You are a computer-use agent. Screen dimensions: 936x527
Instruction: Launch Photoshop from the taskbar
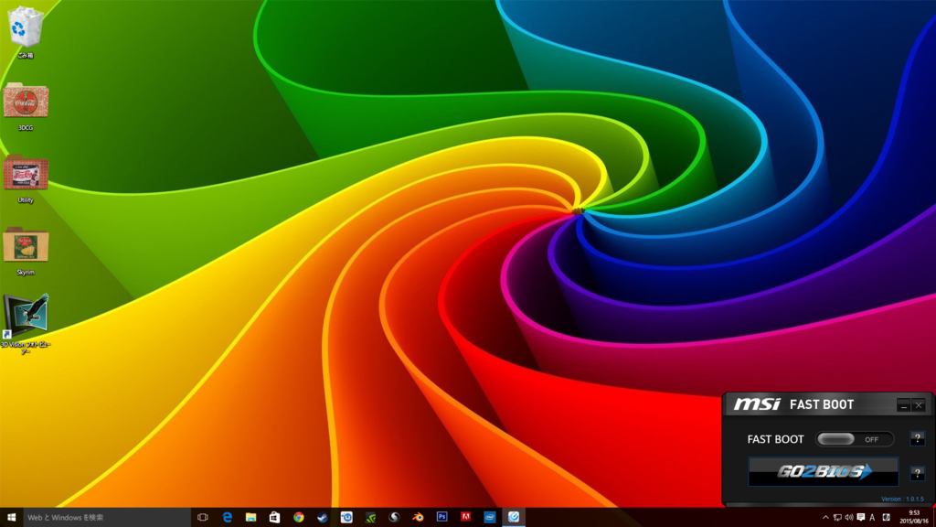[441, 517]
